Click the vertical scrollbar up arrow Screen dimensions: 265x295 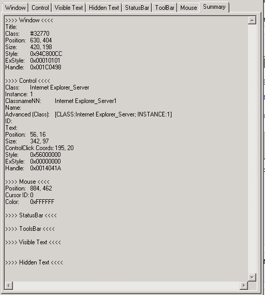point(252,20)
